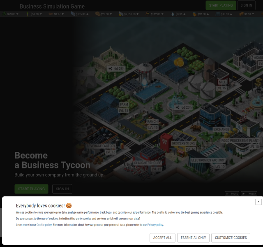Click the "Become a Business Tycoon" heading

point(52,160)
